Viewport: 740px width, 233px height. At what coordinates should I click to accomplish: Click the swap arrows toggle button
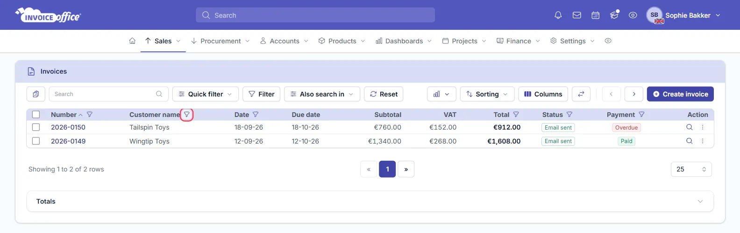click(581, 94)
